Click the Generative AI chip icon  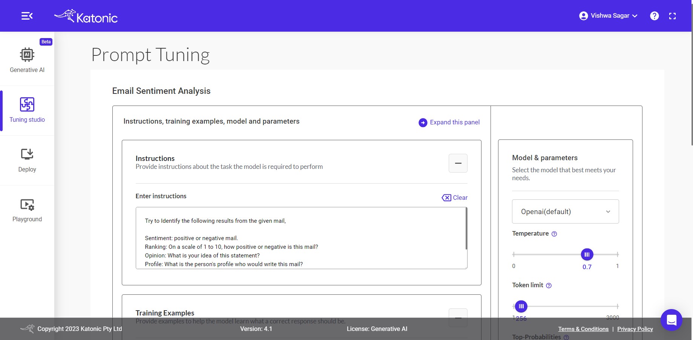click(27, 55)
